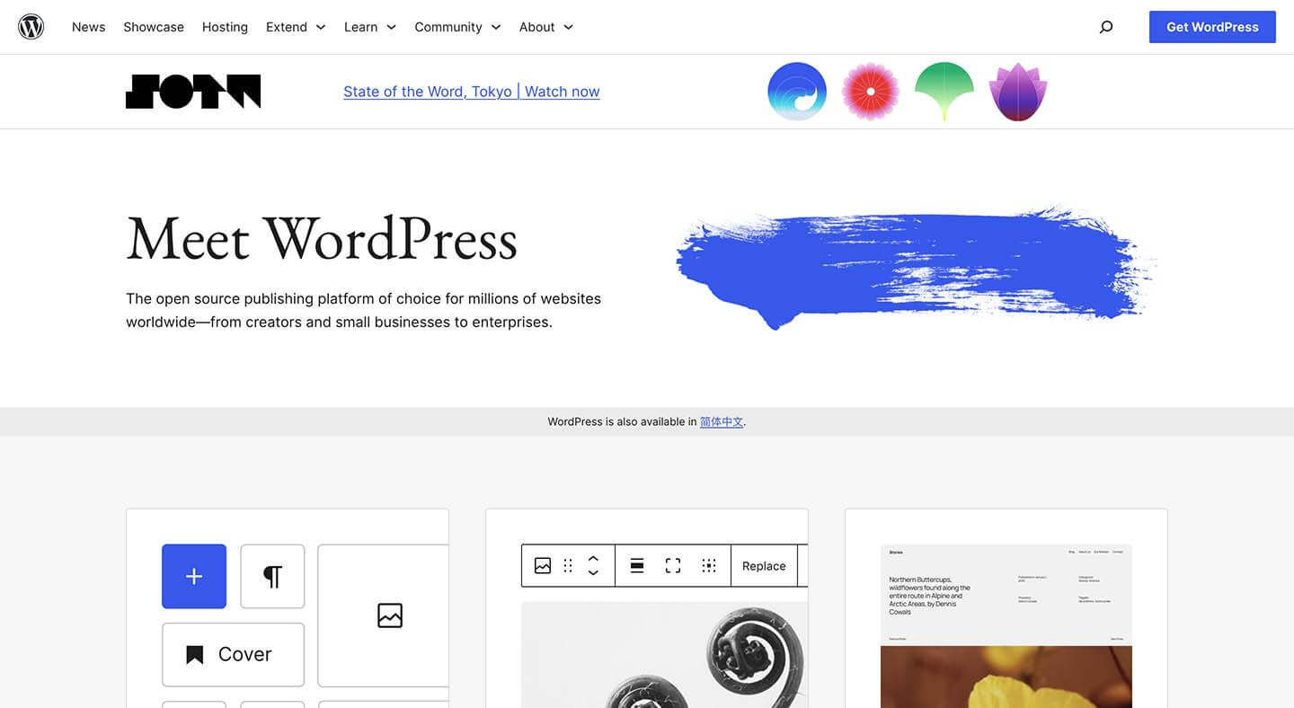Image resolution: width=1294 pixels, height=708 pixels.
Task: Click the 简体中文 language link
Action: click(x=722, y=421)
